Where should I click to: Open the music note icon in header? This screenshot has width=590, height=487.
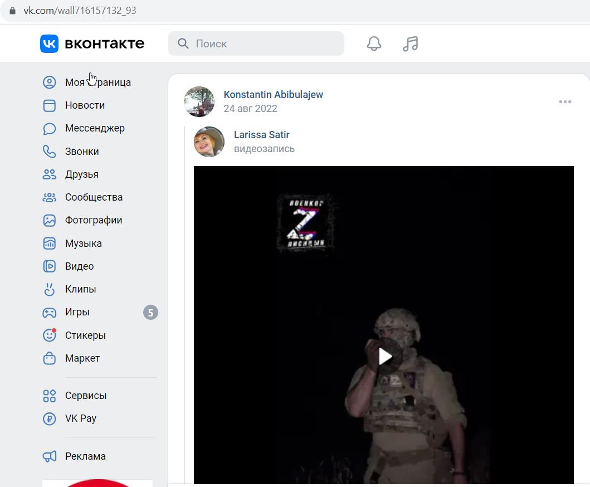tap(411, 43)
